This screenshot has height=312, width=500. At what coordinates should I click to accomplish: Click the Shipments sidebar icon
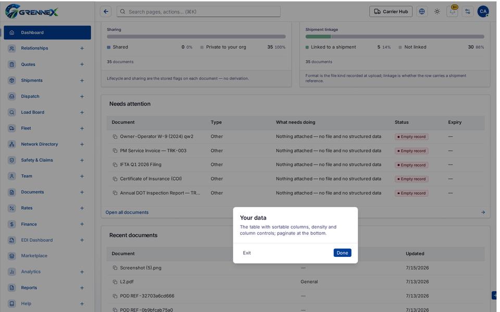(12, 80)
